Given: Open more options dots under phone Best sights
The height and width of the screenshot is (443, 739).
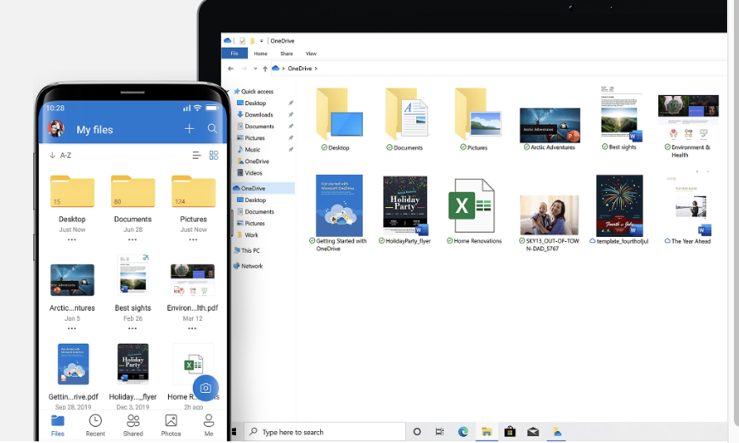Looking at the screenshot, I should 133,328.
